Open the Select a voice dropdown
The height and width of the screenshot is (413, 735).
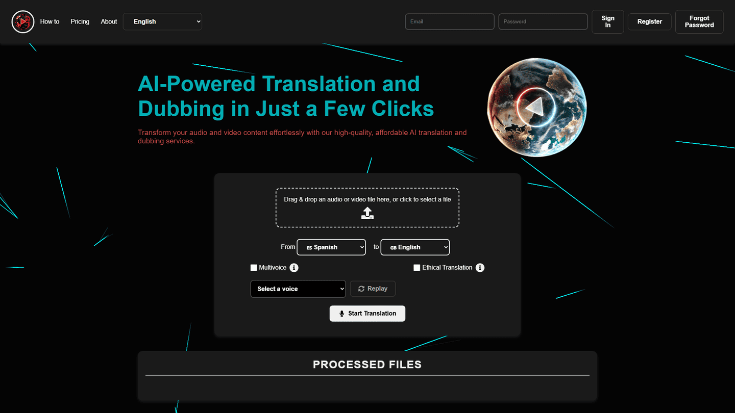tap(298, 289)
